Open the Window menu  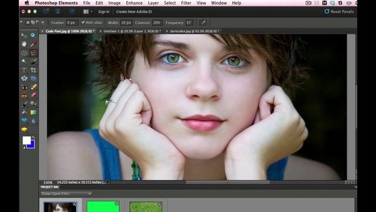pyautogui.click(x=219, y=3)
